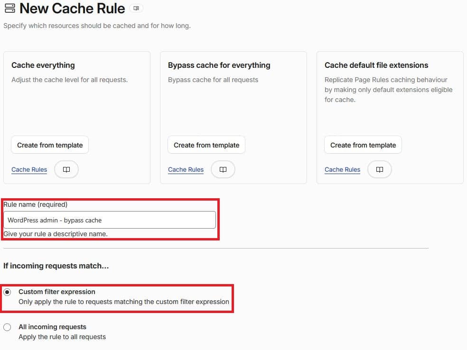Image resolution: width=467 pixels, height=350 pixels.
Task: Click 'Apply the rule to all requests' description
Action: (x=62, y=337)
